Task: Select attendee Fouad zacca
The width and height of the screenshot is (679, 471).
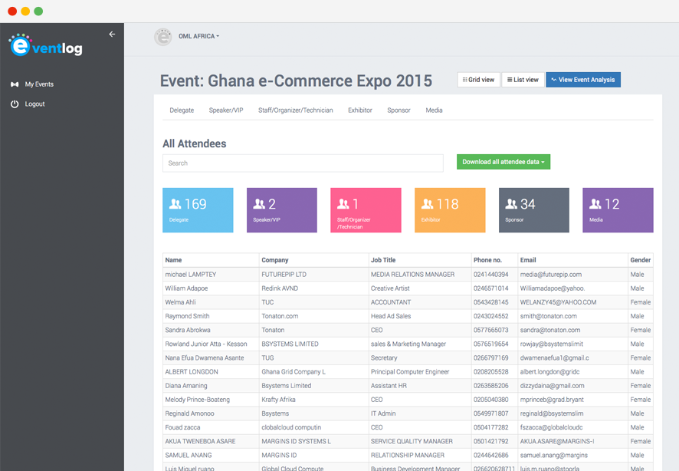Action: click(x=182, y=427)
